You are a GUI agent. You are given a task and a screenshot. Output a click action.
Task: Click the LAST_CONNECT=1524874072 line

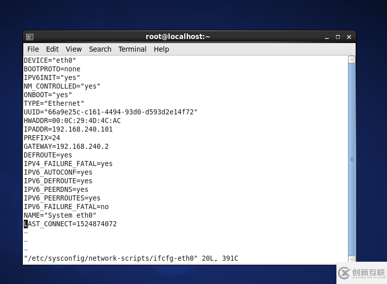pos(70,224)
